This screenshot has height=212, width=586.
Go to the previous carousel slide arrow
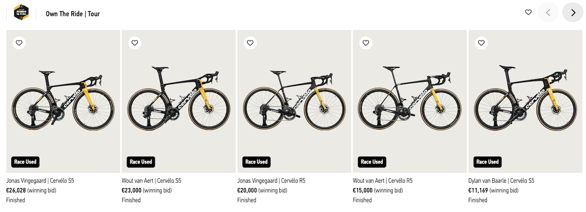(x=548, y=12)
